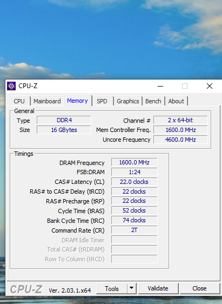Go to the About tab
Screen dimensions: 222x304
(x=176, y=101)
